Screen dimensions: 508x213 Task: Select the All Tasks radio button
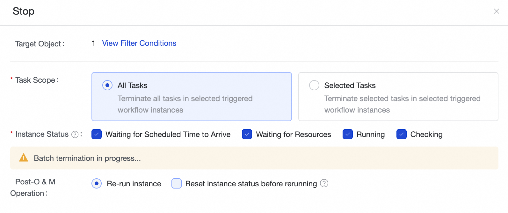click(107, 85)
